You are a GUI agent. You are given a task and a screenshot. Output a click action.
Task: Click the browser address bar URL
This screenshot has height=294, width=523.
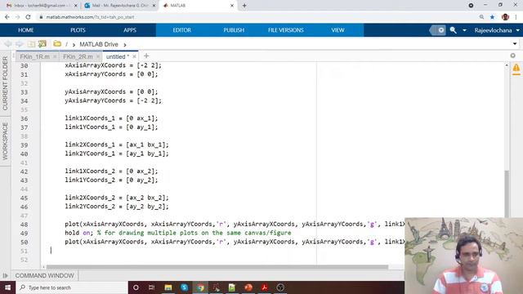click(x=90, y=17)
